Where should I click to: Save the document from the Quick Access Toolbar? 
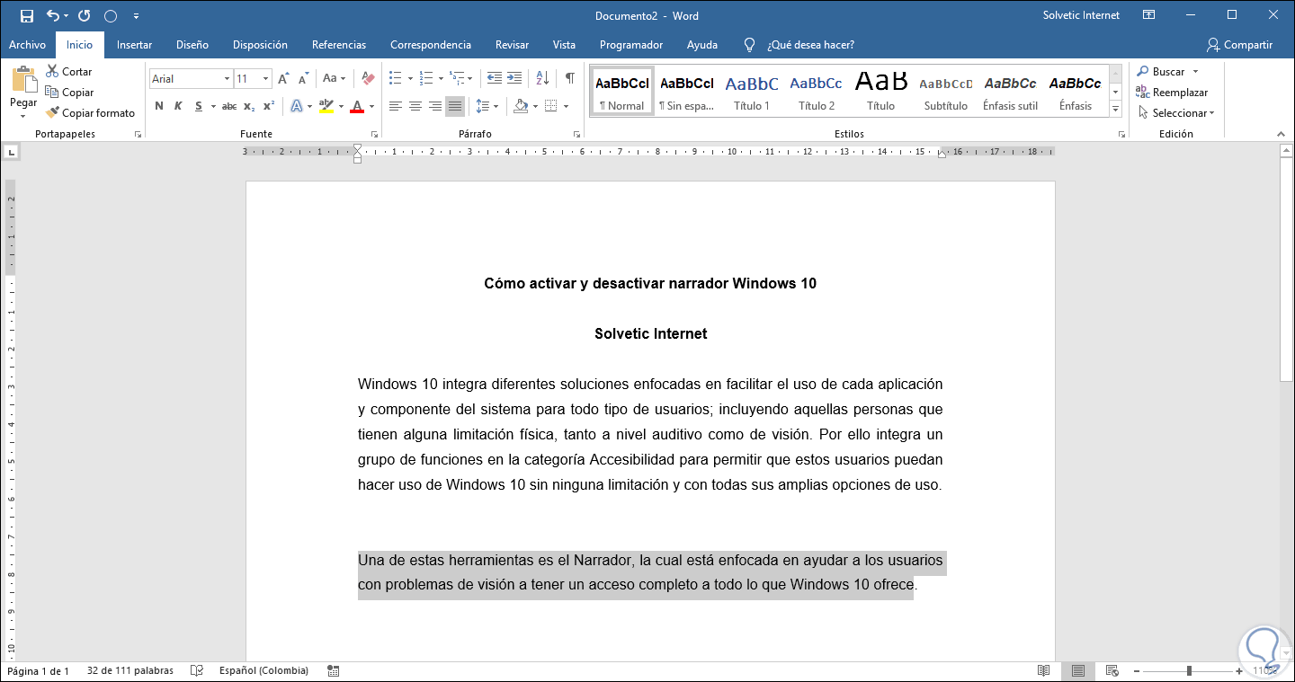point(26,16)
